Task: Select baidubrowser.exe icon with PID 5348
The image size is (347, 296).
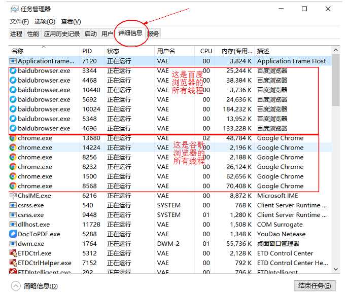Action: click(13, 119)
